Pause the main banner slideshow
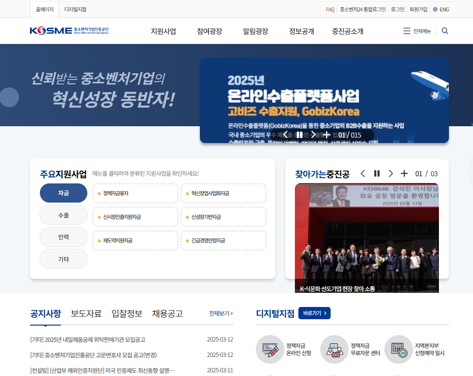Screen dimensions: 473x376 (x=299, y=135)
